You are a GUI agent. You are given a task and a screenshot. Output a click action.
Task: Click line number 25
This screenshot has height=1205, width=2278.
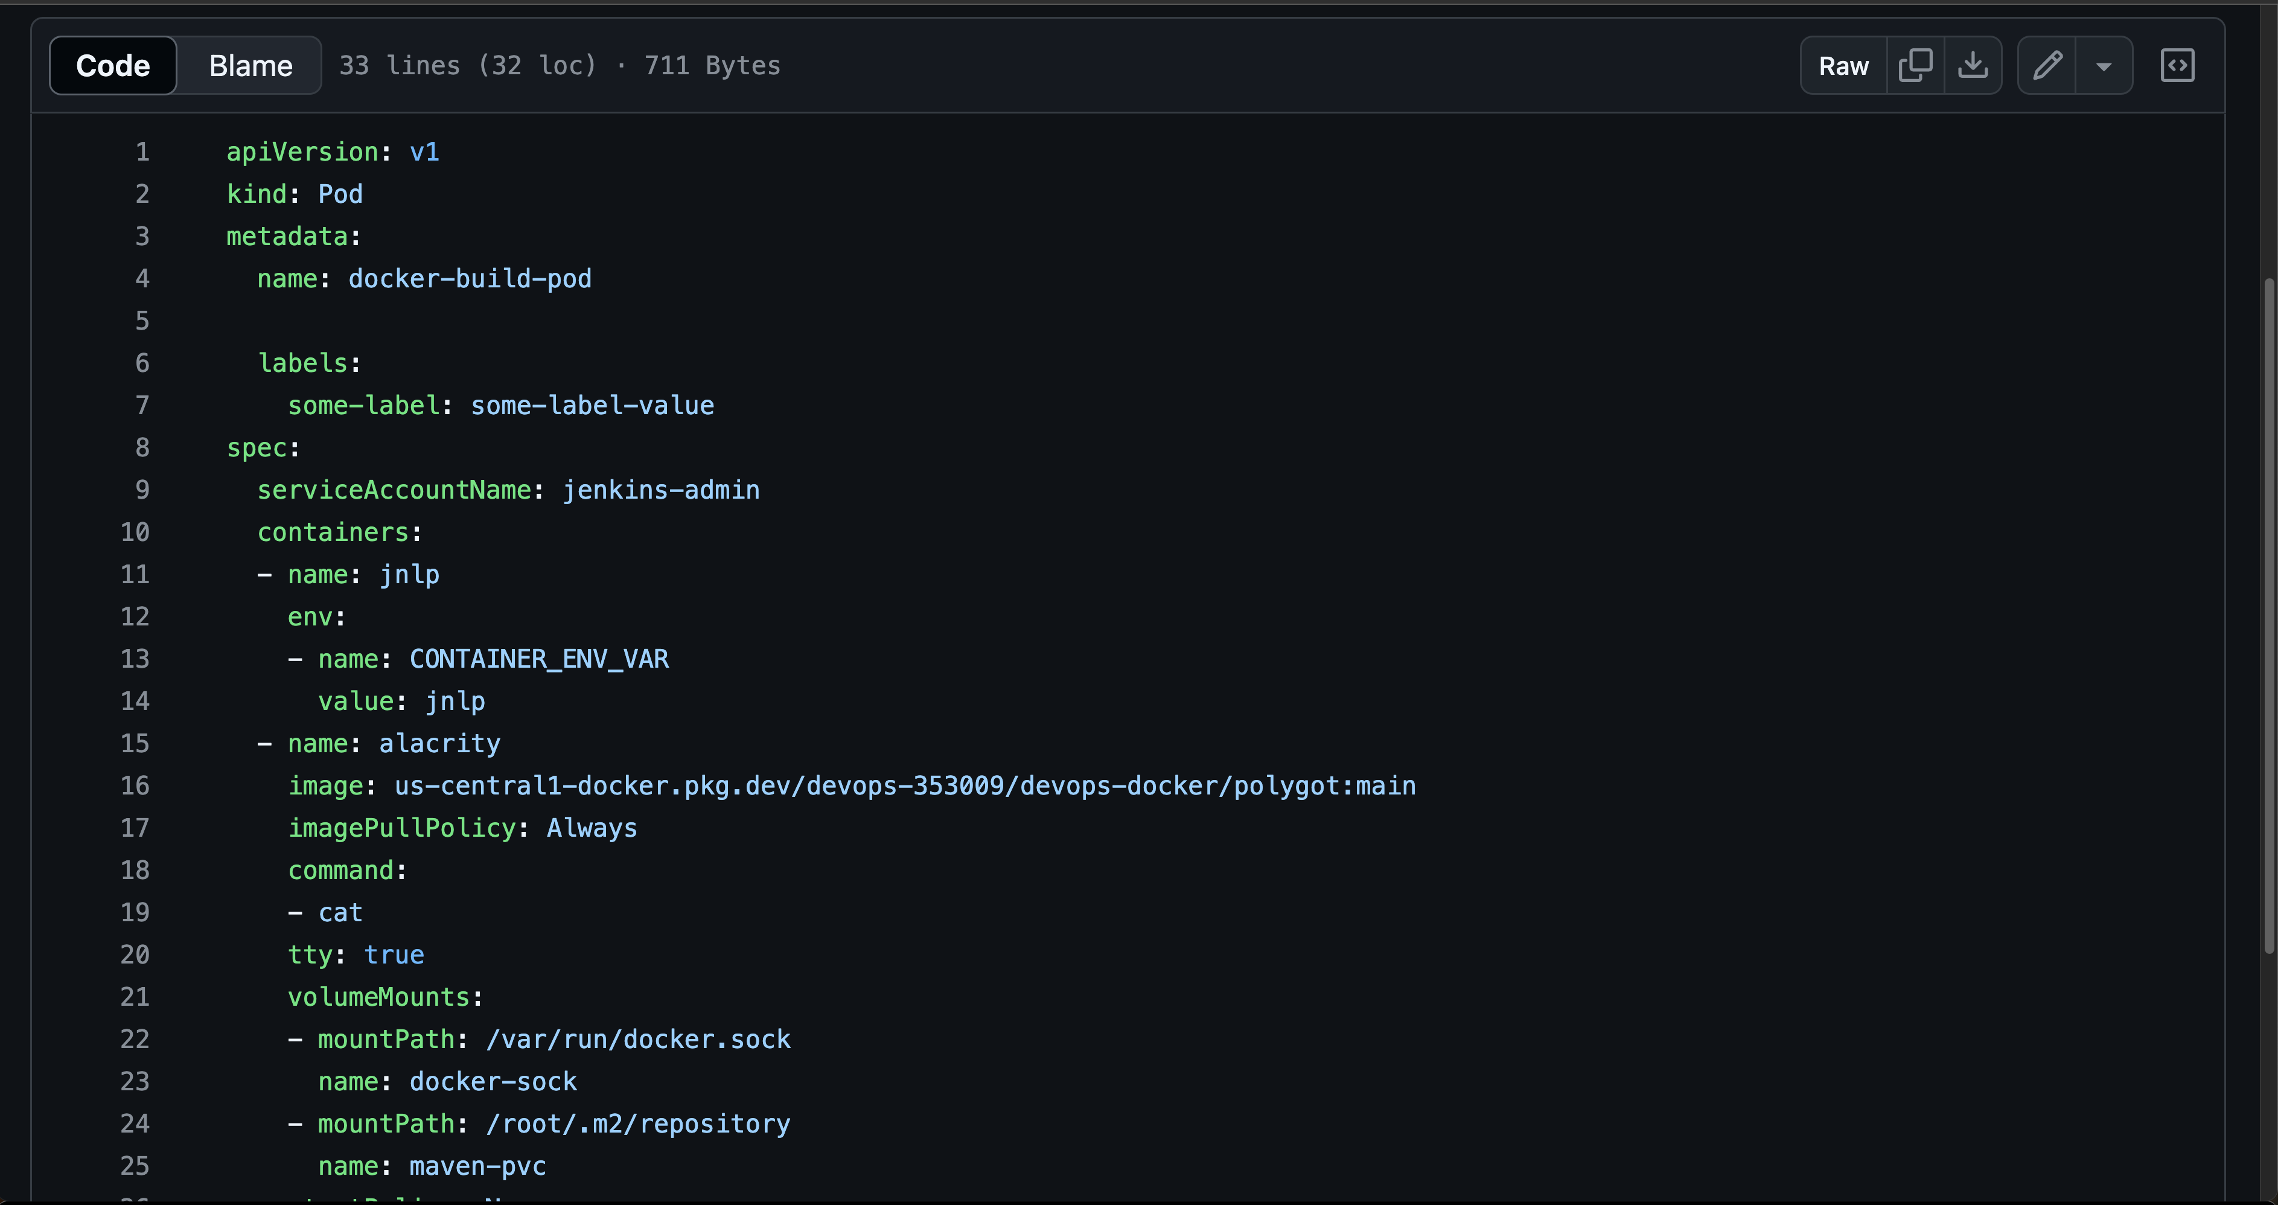(x=135, y=1166)
